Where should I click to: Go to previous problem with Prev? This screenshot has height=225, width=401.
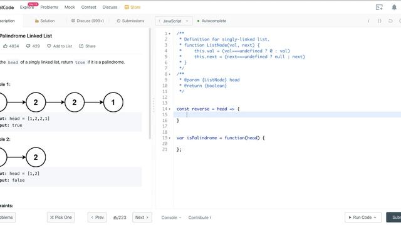click(x=97, y=217)
